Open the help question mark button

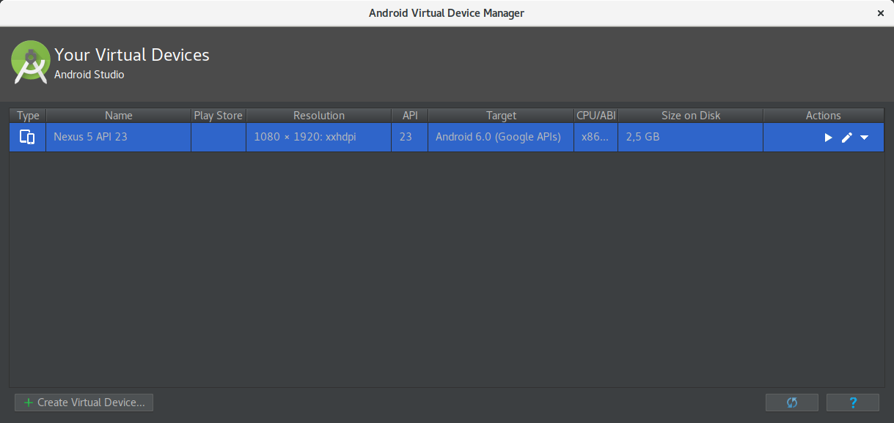pyautogui.click(x=853, y=403)
